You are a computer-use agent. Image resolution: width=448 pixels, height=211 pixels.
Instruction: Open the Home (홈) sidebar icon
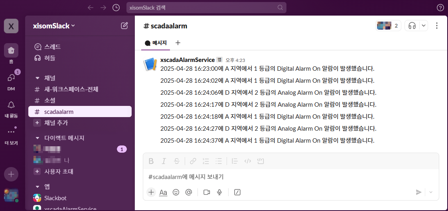11,51
